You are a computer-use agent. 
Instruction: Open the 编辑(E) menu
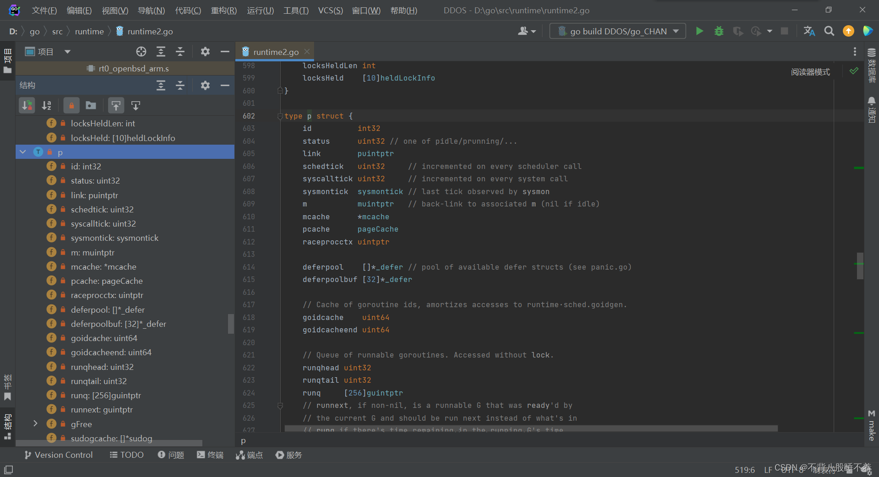point(79,11)
